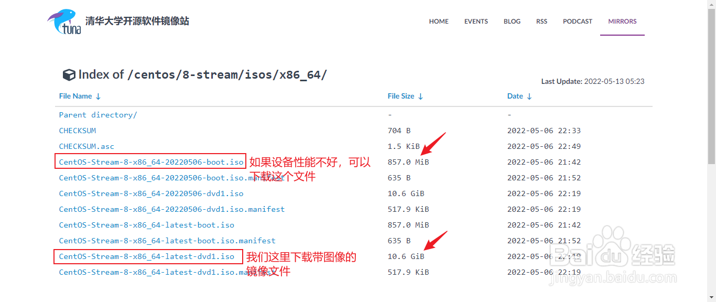Download CentOS-Stream-8-x86_64-latest-dvd1.iso

pyautogui.click(x=147, y=256)
